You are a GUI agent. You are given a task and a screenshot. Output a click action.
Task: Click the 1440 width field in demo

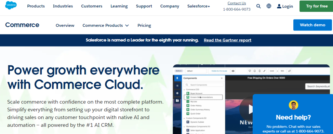(x=272, y=71)
